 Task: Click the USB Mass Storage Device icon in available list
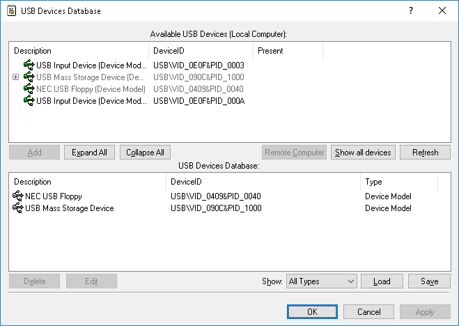[x=29, y=77]
